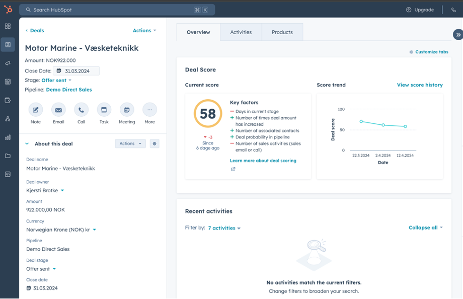
Task: Click the 12.4.2024 point on score trend
Action: pos(406,126)
